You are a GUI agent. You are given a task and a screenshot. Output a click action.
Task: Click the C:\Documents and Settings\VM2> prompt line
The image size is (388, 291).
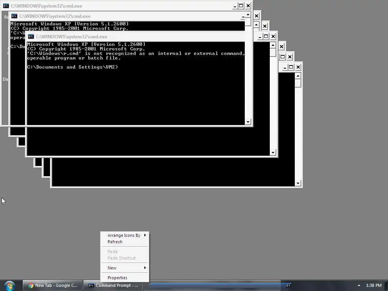tap(72, 67)
